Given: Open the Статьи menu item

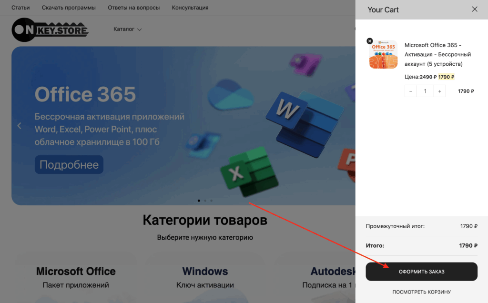Looking at the screenshot, I should click(20, 8).
